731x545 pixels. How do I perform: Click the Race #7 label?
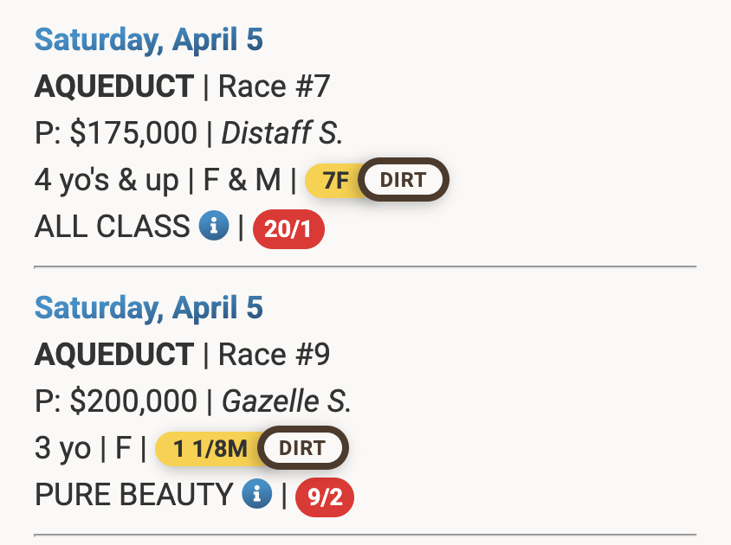[x=274, y=87]
